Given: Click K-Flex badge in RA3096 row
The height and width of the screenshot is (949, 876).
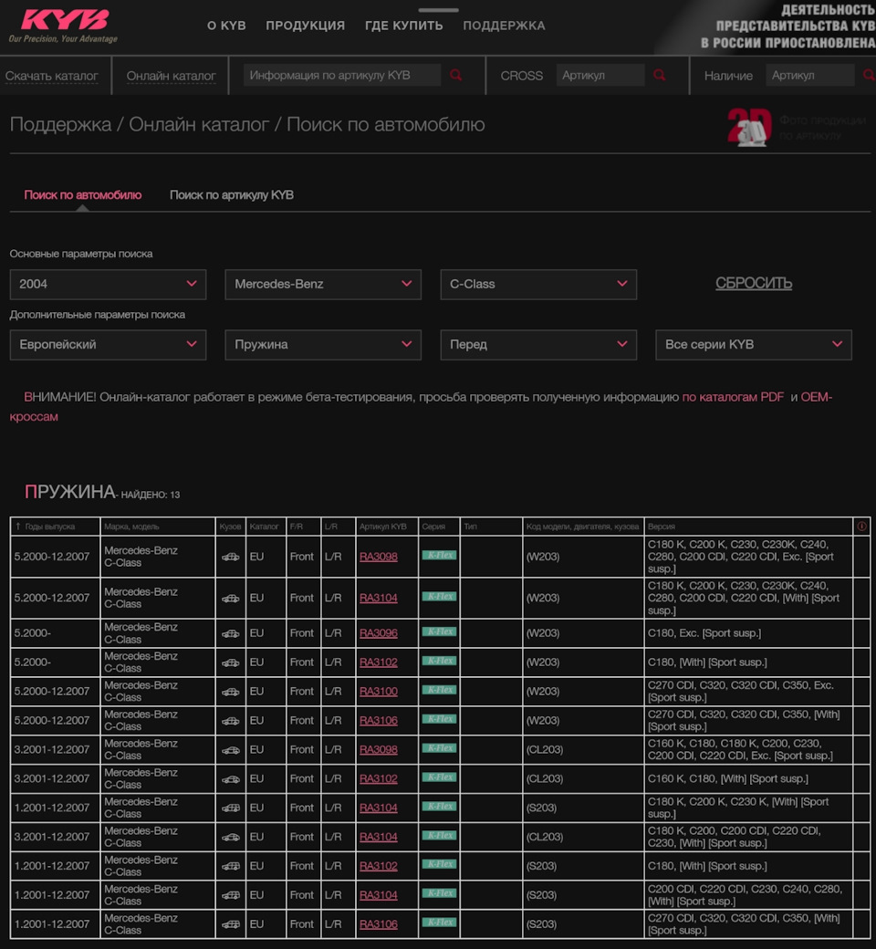Looking at the screenshot, I should click(x=439, y=631).
